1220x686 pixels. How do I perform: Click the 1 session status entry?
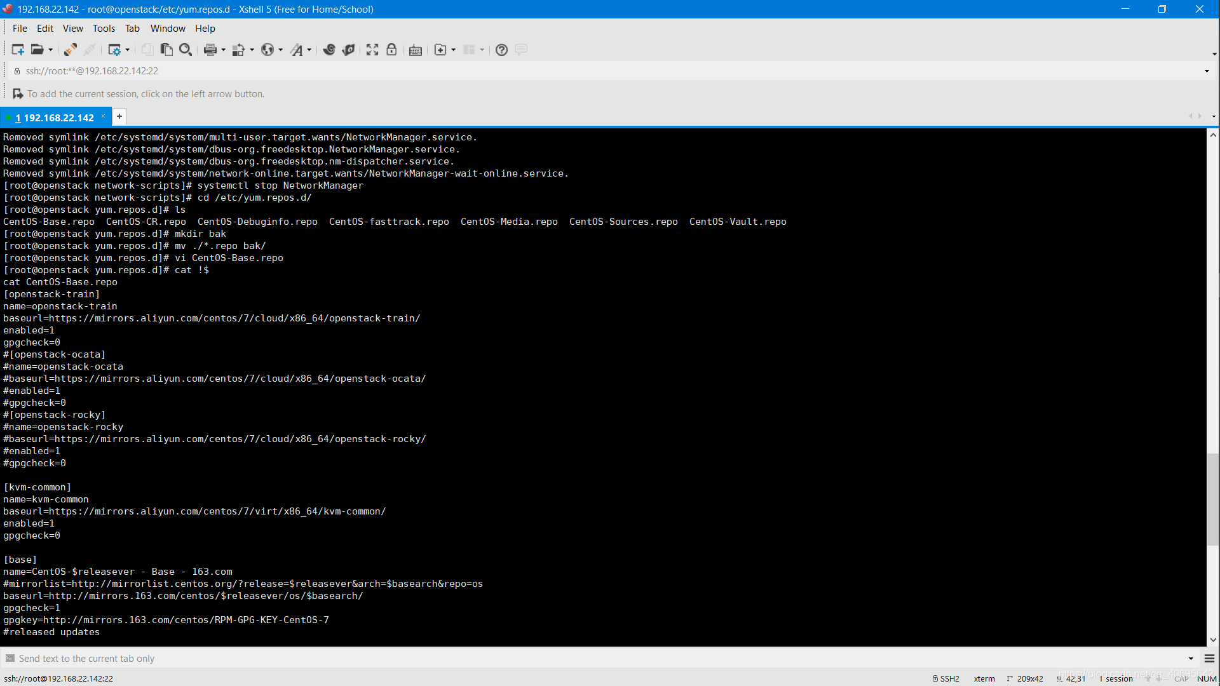tap(1116, 679)
